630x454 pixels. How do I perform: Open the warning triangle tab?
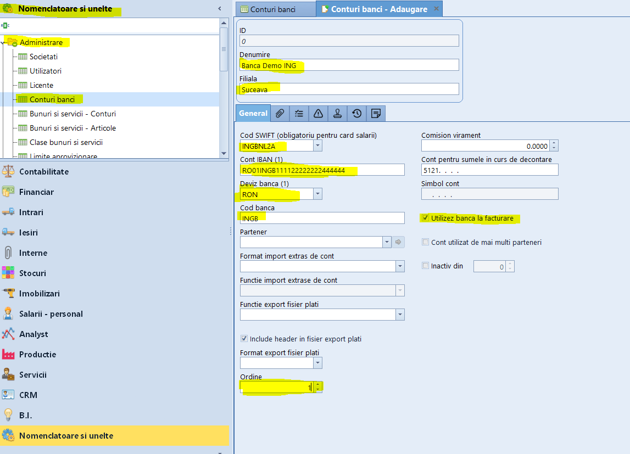tap(318, 114)
